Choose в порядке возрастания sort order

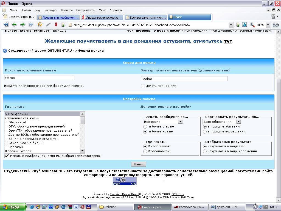pyautogui.click(x=205, y=132)
